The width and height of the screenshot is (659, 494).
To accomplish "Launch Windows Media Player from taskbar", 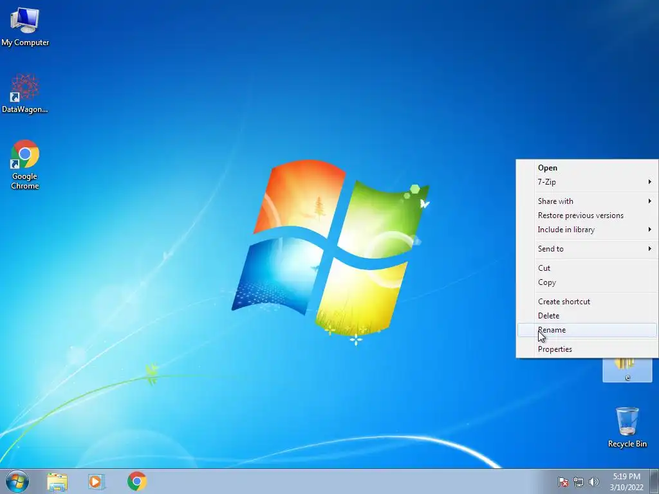I will pyautogui.click(x=97, y=481).
